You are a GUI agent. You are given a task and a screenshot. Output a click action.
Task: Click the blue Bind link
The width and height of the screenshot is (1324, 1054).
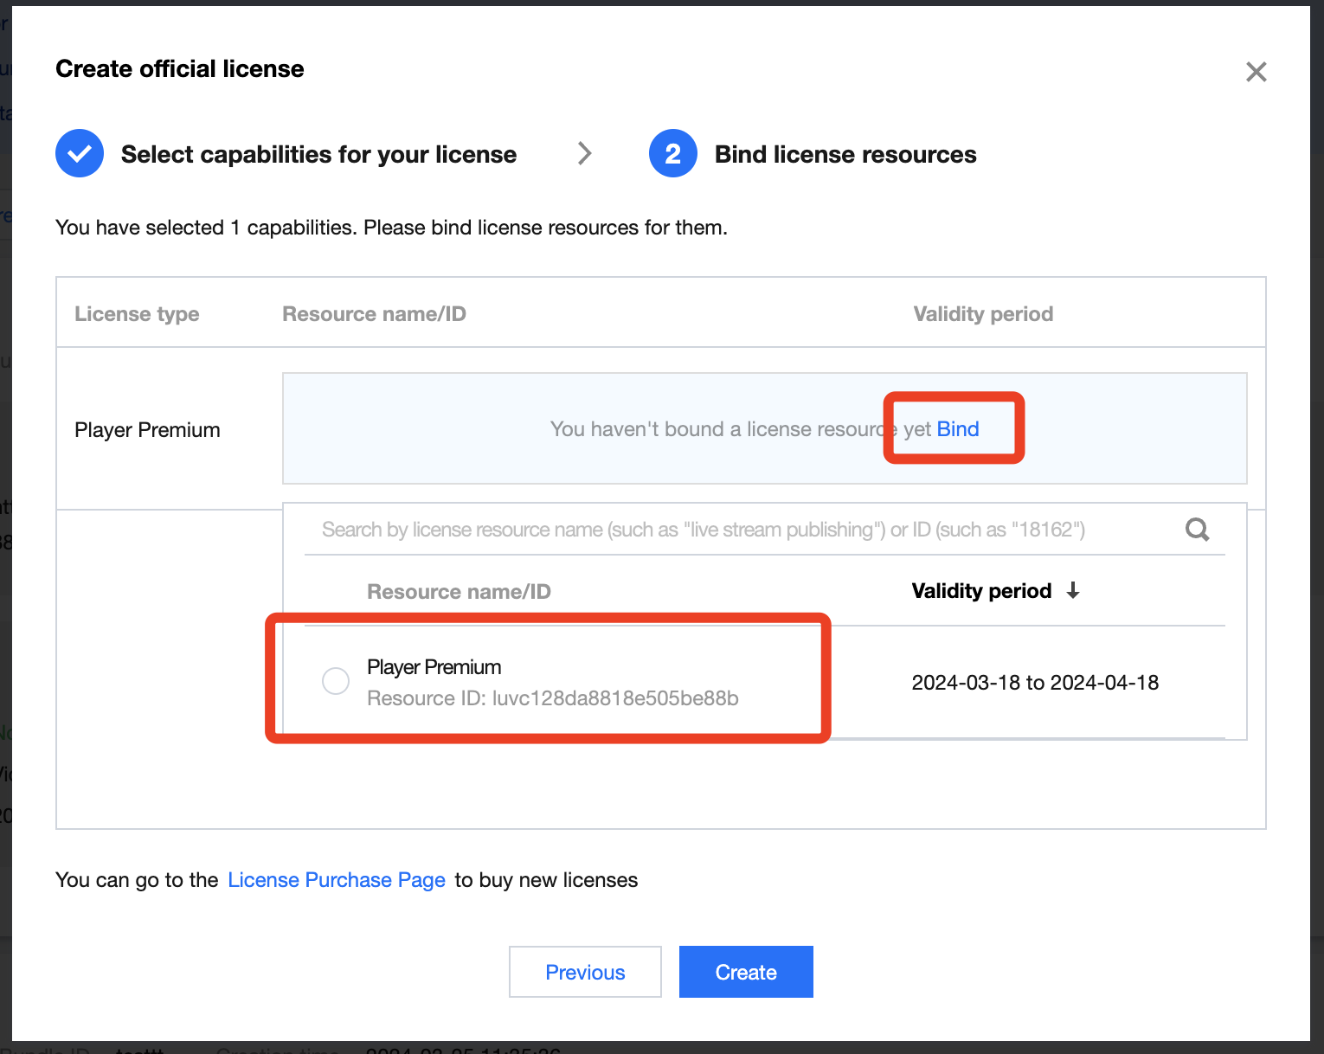[958, 429]
